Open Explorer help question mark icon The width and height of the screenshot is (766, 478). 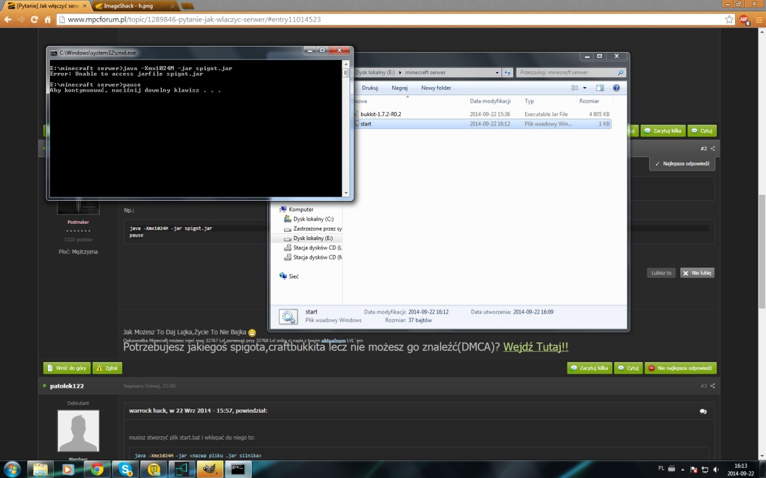point(617,88)
